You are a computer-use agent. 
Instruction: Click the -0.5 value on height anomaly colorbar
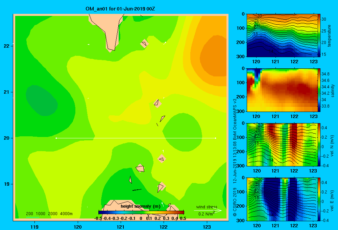point(98,218)
